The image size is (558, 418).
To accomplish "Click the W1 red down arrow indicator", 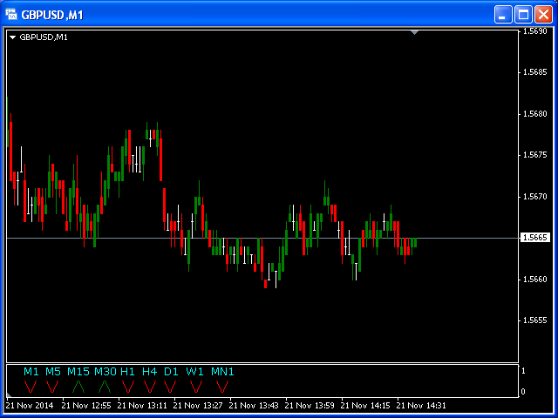I will (196, 387).
